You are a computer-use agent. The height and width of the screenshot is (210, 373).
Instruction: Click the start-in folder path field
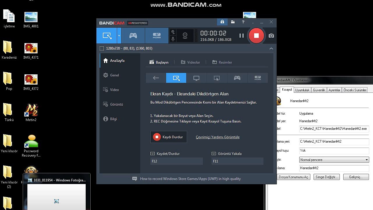pos(334,141)
